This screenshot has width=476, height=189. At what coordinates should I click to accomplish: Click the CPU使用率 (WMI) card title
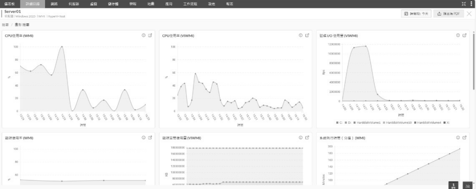pos(19,36)
